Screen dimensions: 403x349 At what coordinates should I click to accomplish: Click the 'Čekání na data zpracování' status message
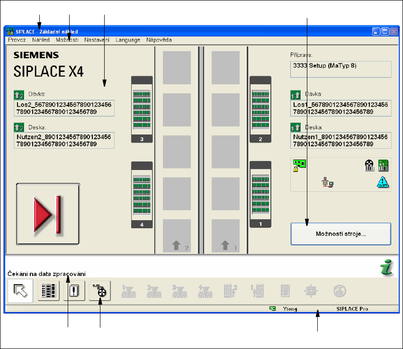(46, 274)
